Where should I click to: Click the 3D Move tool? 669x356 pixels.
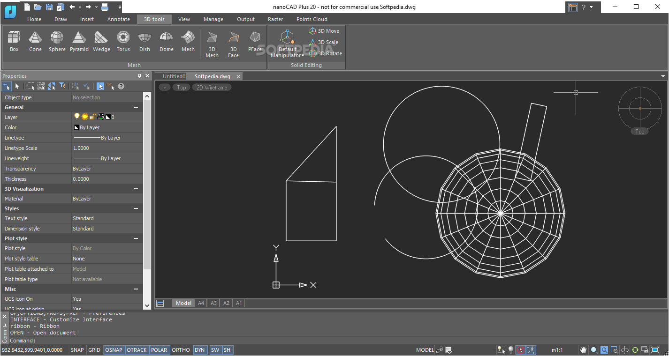click(x=324, y=31)
